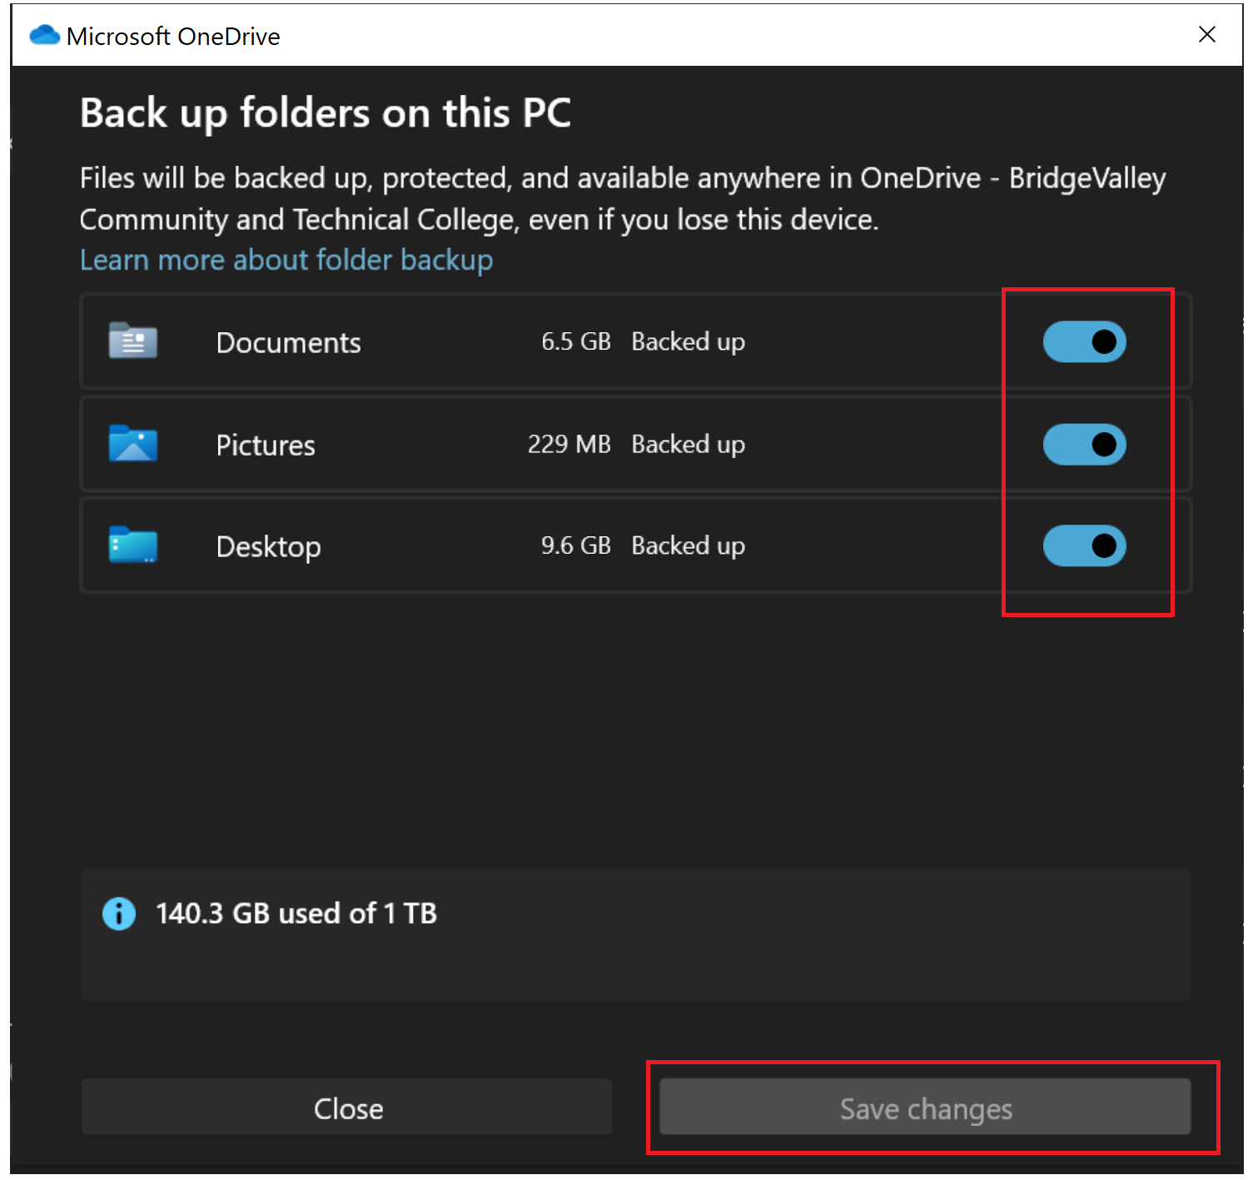Select the Documents folder name text
The width and height of the screenshot is (1253, 1180).
(x=288, y=343)
